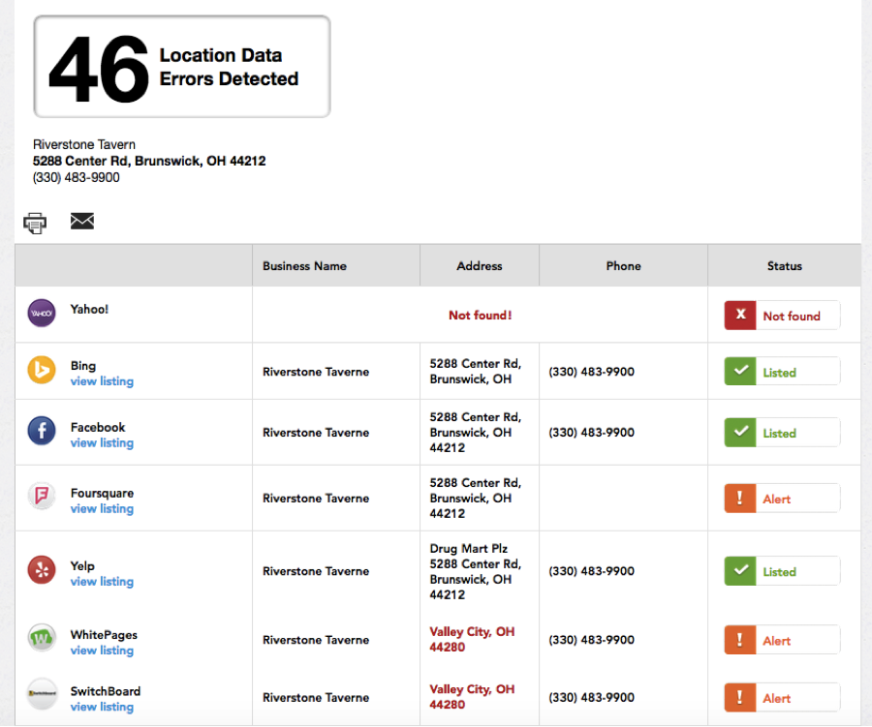Click the red Valley City address in WhitePages row
This screenshot has width=872, height=727.
(x=472, y=639)
